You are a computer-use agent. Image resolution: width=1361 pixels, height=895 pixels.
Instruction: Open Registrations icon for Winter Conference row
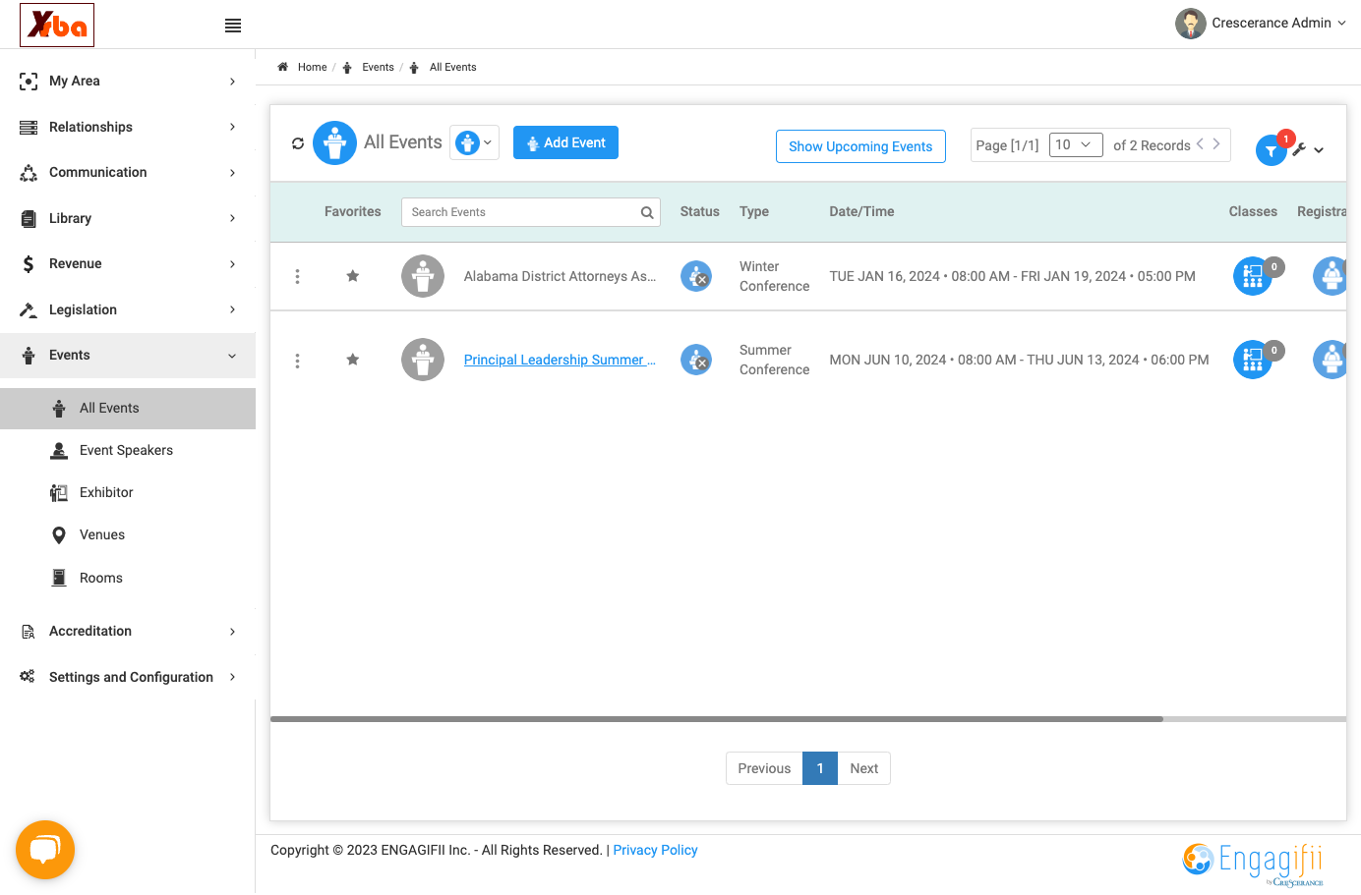click(1331, 276)
